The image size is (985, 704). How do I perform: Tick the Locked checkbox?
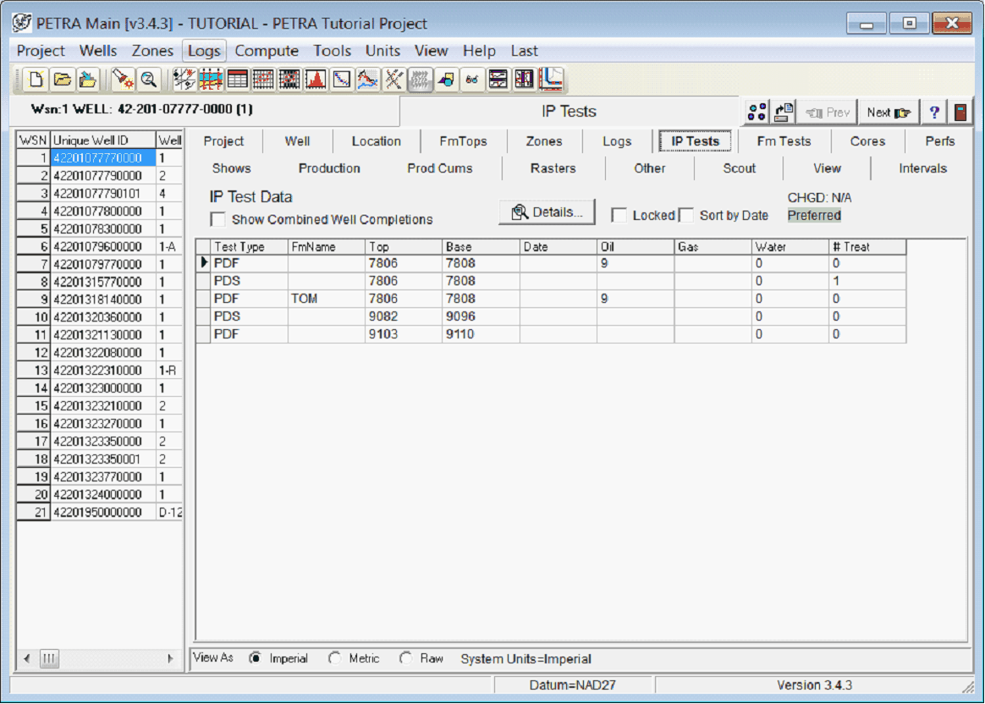619,216
